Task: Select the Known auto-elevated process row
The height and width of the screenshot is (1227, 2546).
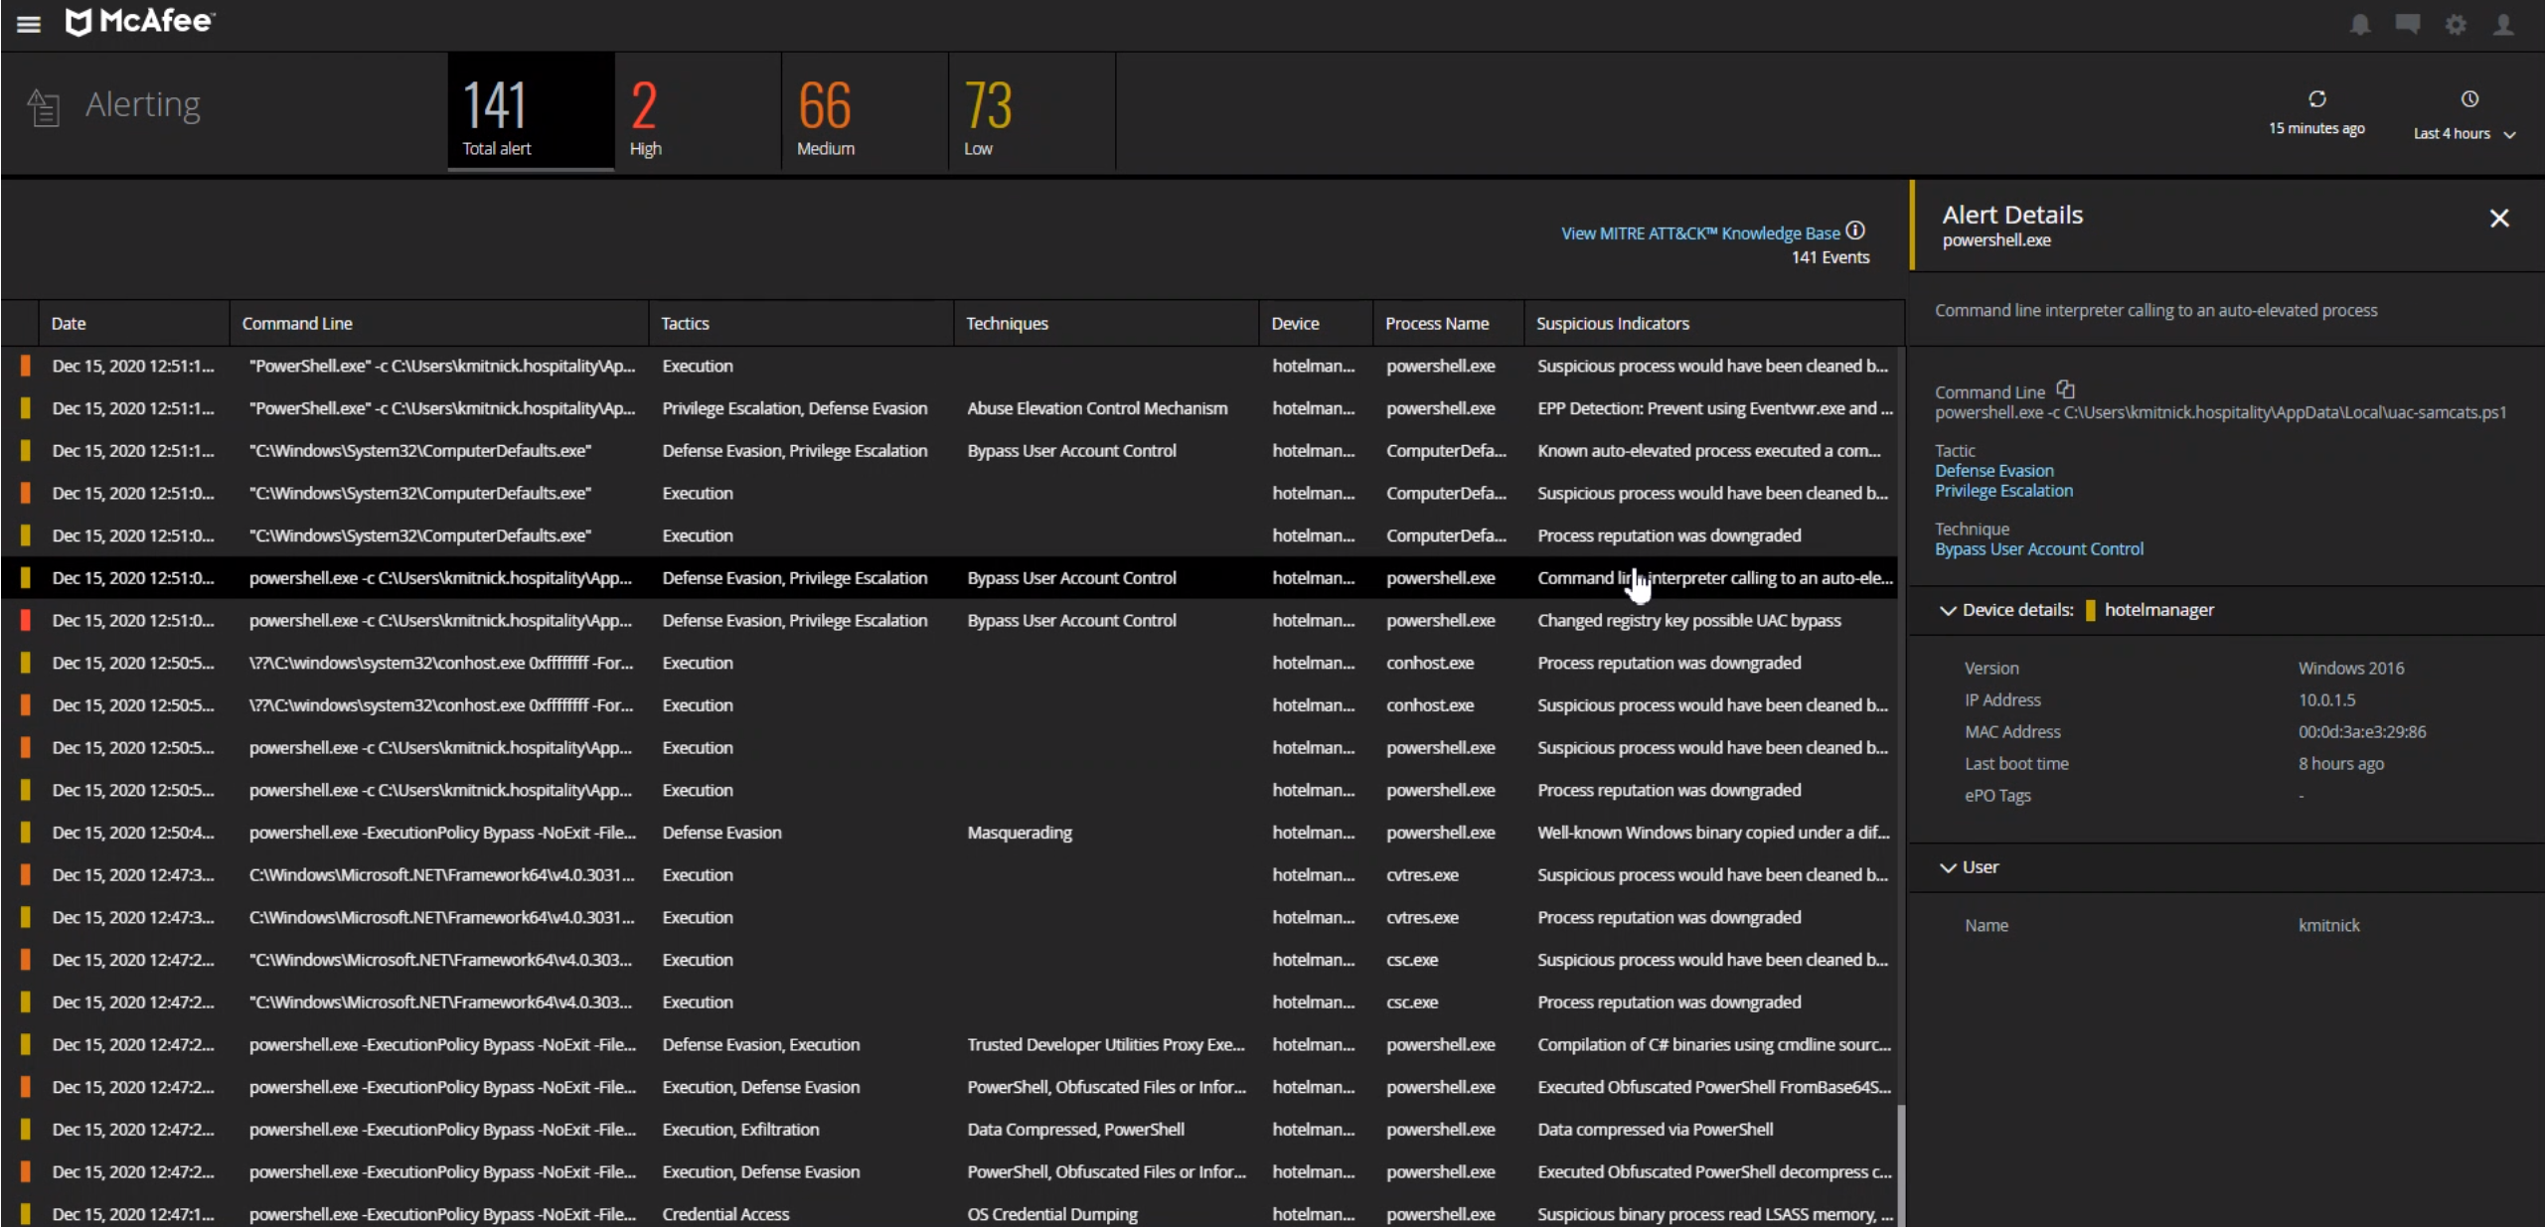Action: click(x=949, y=451)
